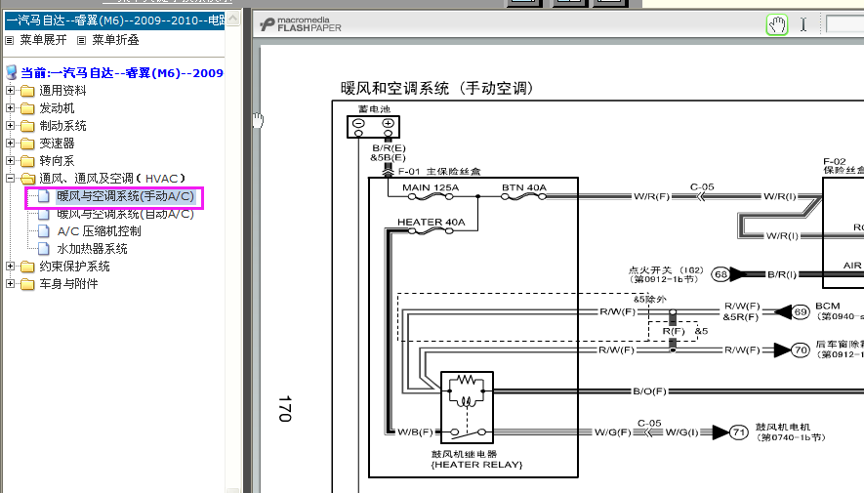Open the 水加热器系统 page

tap(92, 249)
